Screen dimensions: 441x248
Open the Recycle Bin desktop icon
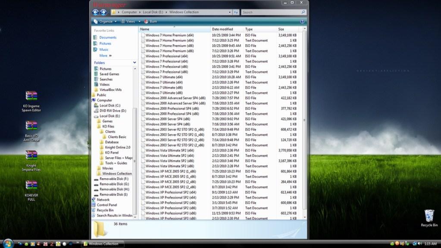[429, 216]
